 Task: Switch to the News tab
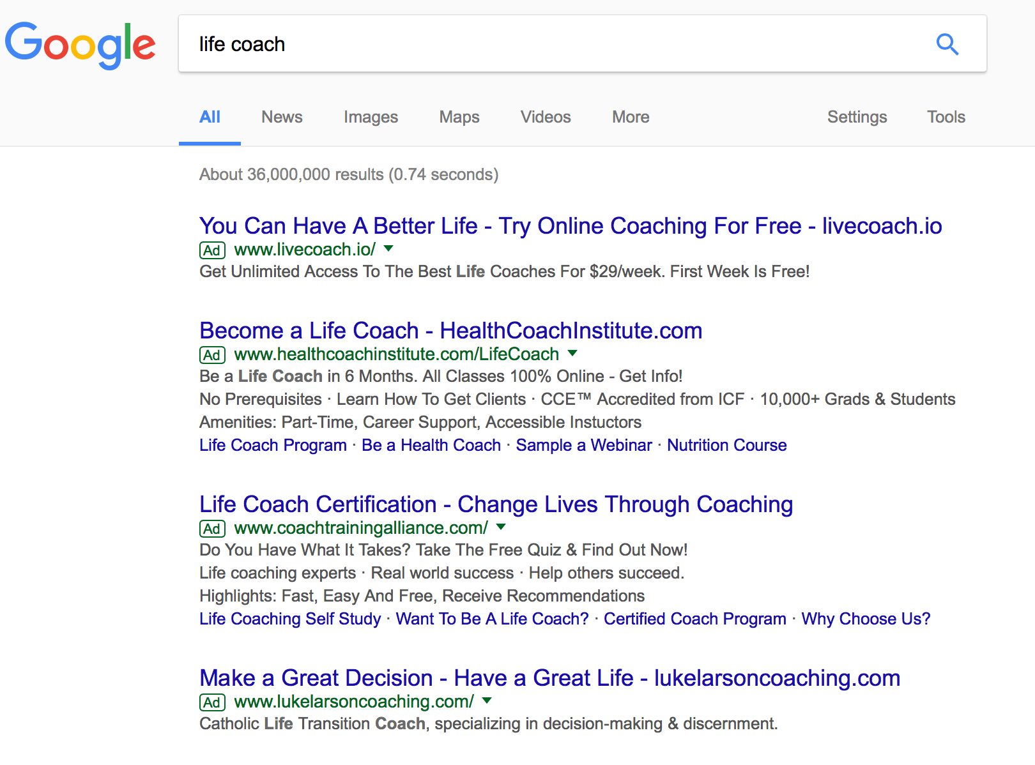coord(282,117)
